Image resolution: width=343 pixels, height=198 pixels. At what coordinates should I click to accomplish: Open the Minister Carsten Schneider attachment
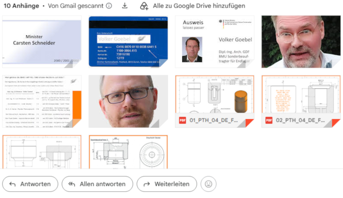point(42,42)
